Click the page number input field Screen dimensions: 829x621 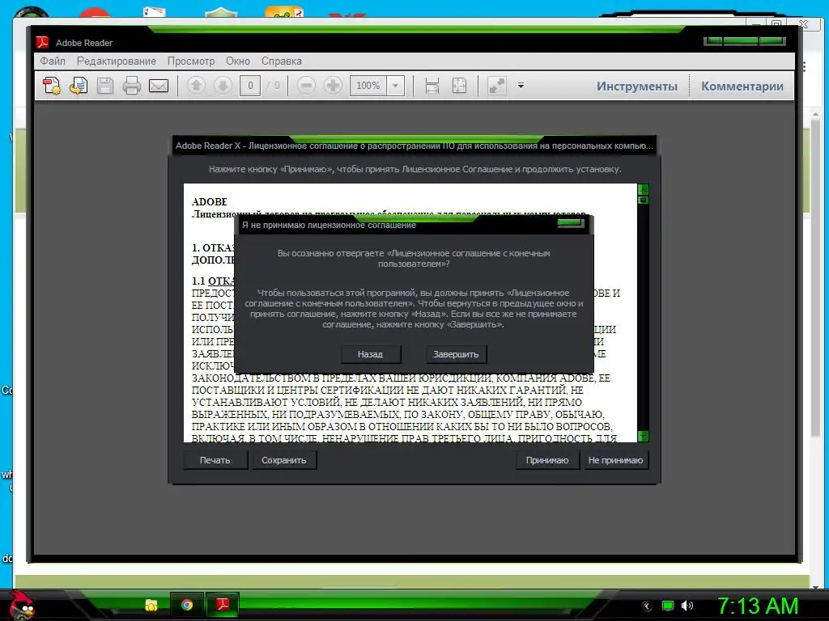(x=250, y=86)
